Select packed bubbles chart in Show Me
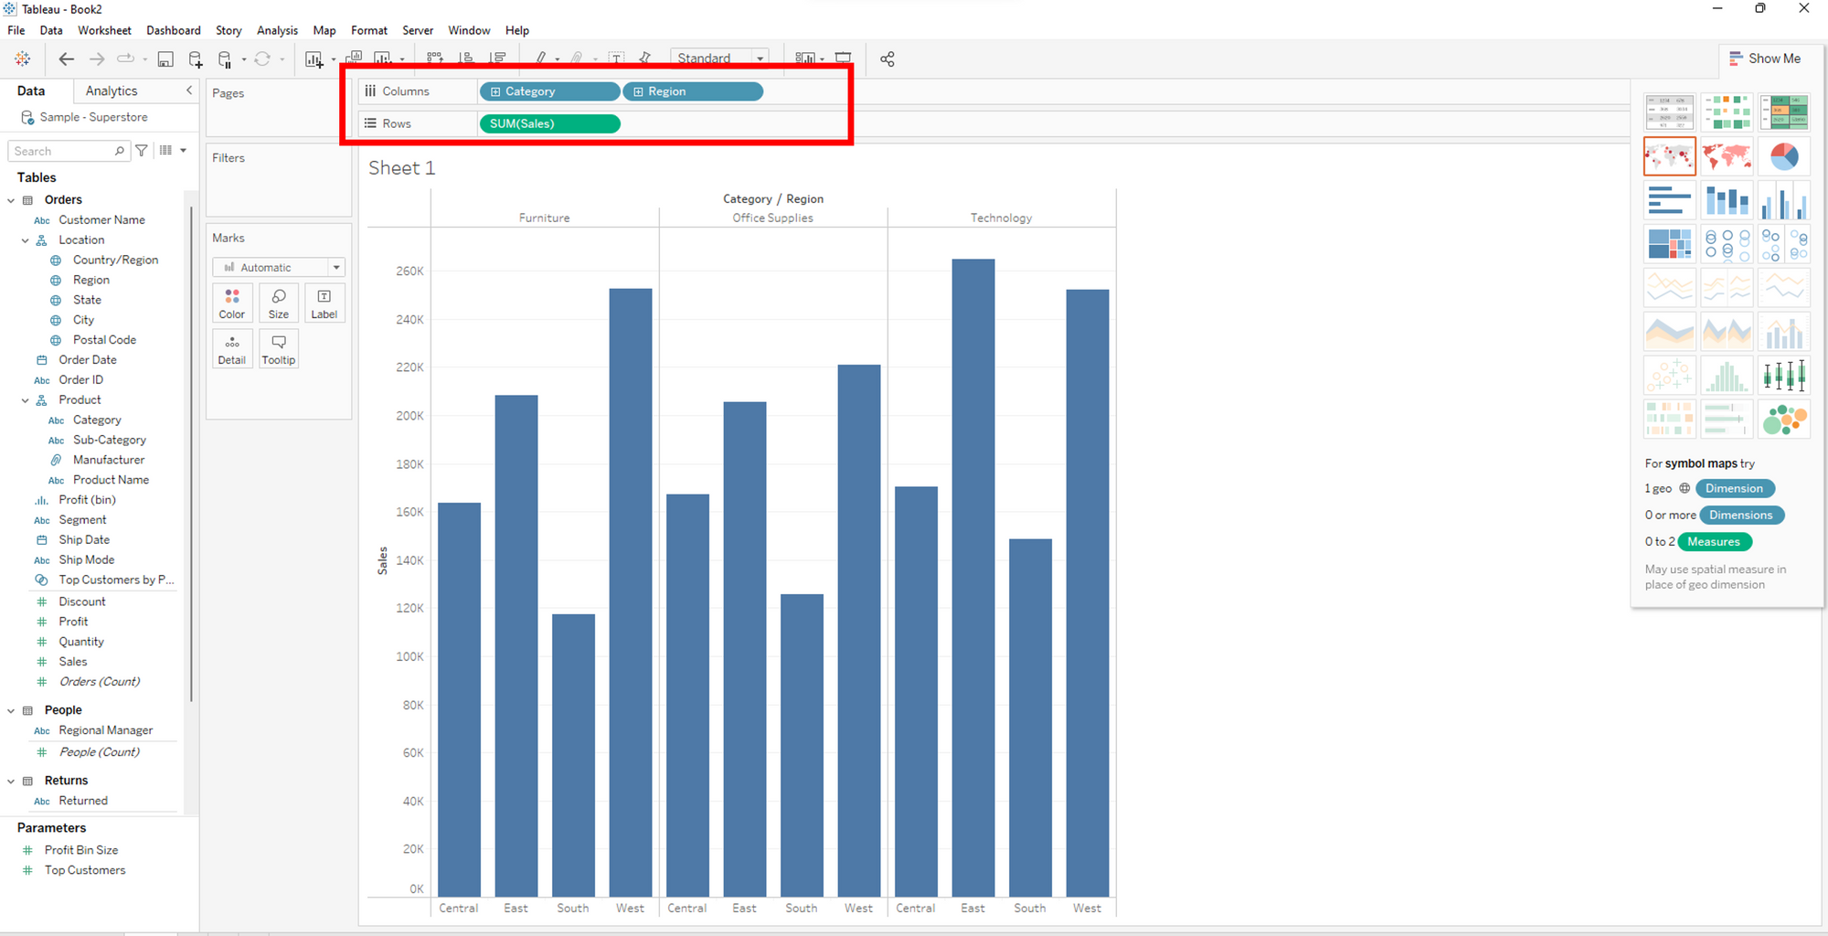Image resolution: width=1828 pixels, height=936 pixels. 1783,420
